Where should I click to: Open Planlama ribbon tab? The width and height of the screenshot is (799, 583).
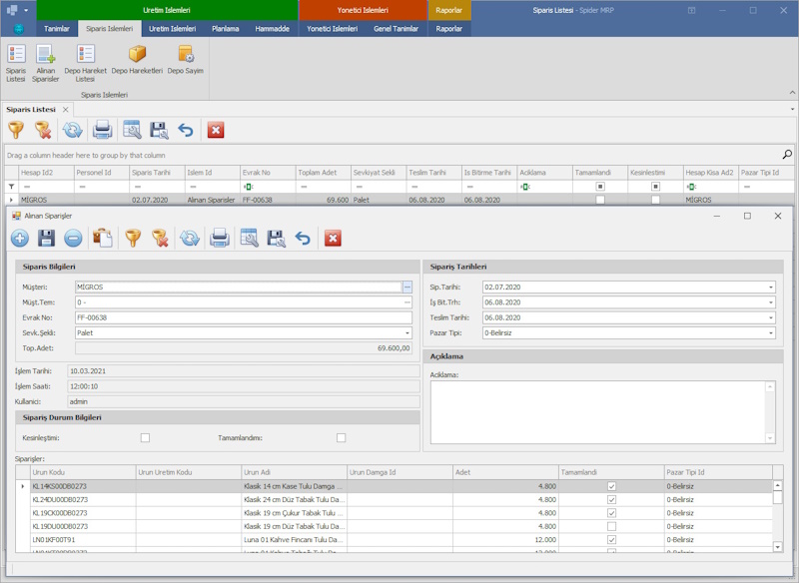[226, 29]
